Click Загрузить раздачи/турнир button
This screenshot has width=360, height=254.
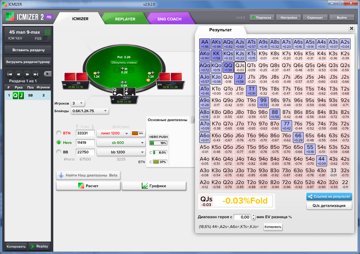[x=28, y=62]
